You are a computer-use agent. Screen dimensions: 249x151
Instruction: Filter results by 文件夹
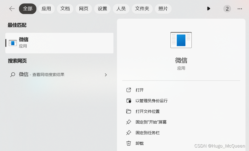coord(142,9)
